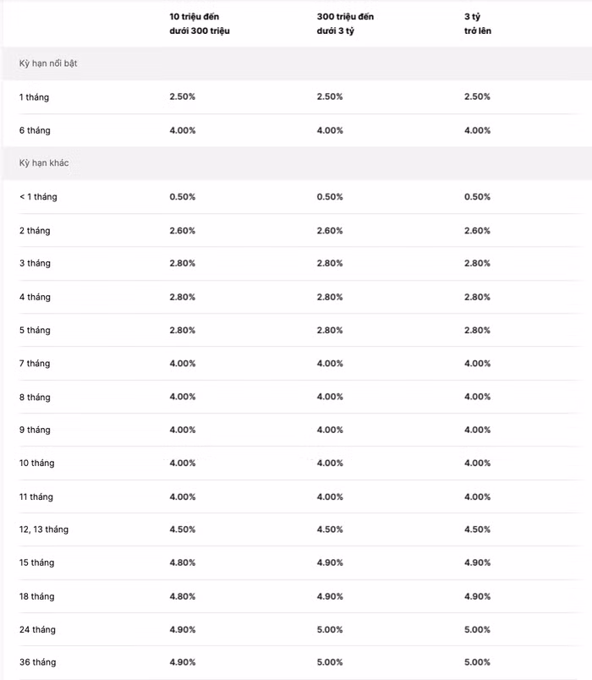
Task: Click the '12, 13 tháng' row label
Action: tap(44, 529)
